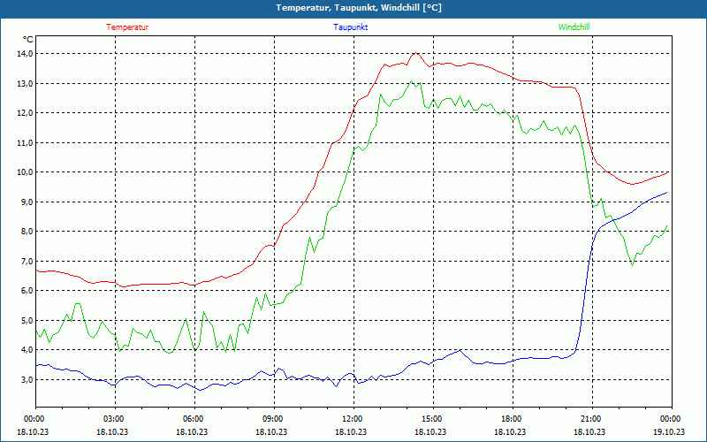
Task: Click the 21:00 time axis label
Action: (590, 419)
